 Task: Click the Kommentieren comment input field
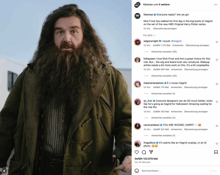[x=174, y=171]
